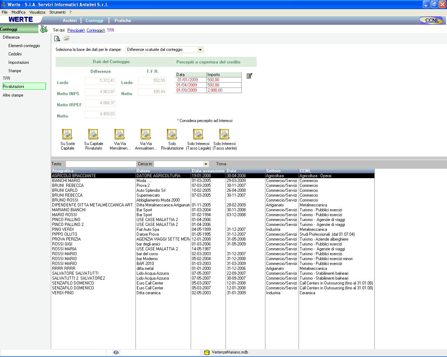Print Solo Interessi Tasso Legale report
447x357 pixels.
(x=198, y=139)
